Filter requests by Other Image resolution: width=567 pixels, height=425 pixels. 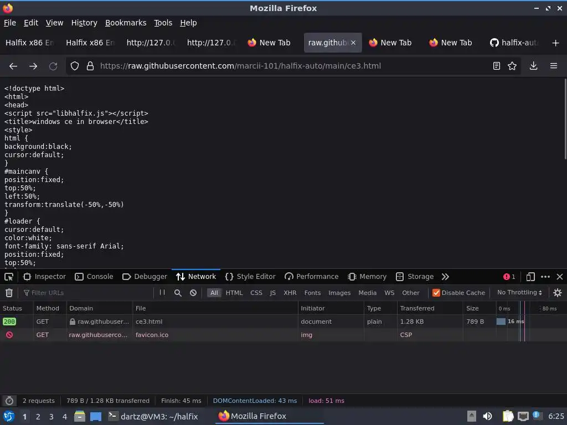pyautogui.click(x=411, y=293)
